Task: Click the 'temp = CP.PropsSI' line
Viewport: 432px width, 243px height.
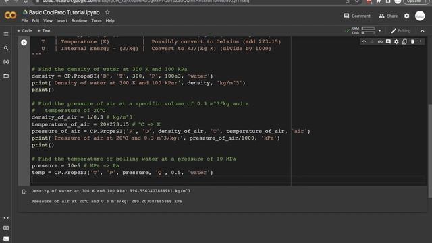Action: coord(122,173)
